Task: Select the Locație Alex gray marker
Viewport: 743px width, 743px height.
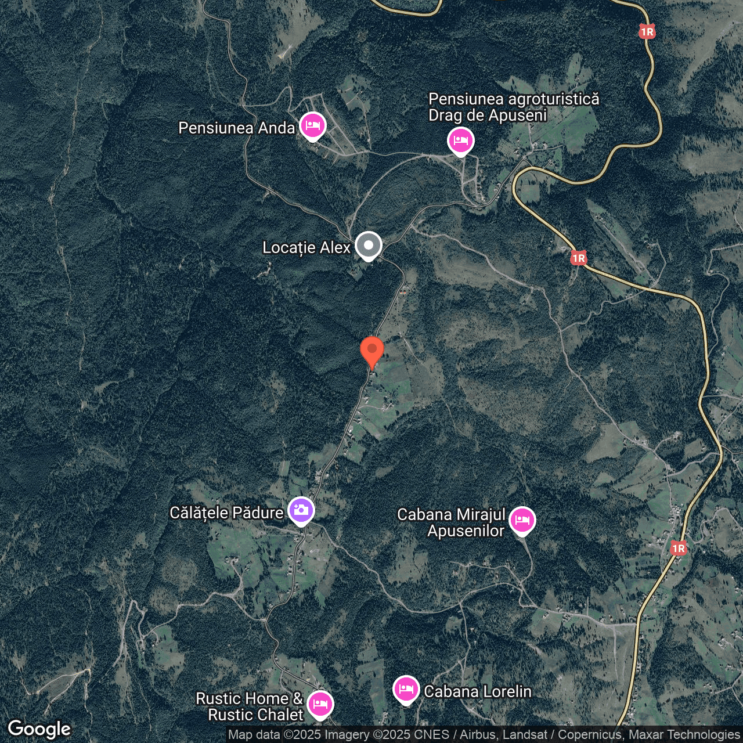Action: click(369, 246)
